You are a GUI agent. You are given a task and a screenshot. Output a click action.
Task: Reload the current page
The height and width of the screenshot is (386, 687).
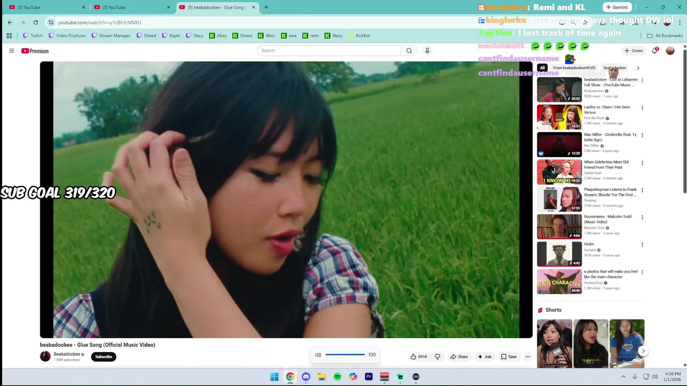tap(35, 23)
